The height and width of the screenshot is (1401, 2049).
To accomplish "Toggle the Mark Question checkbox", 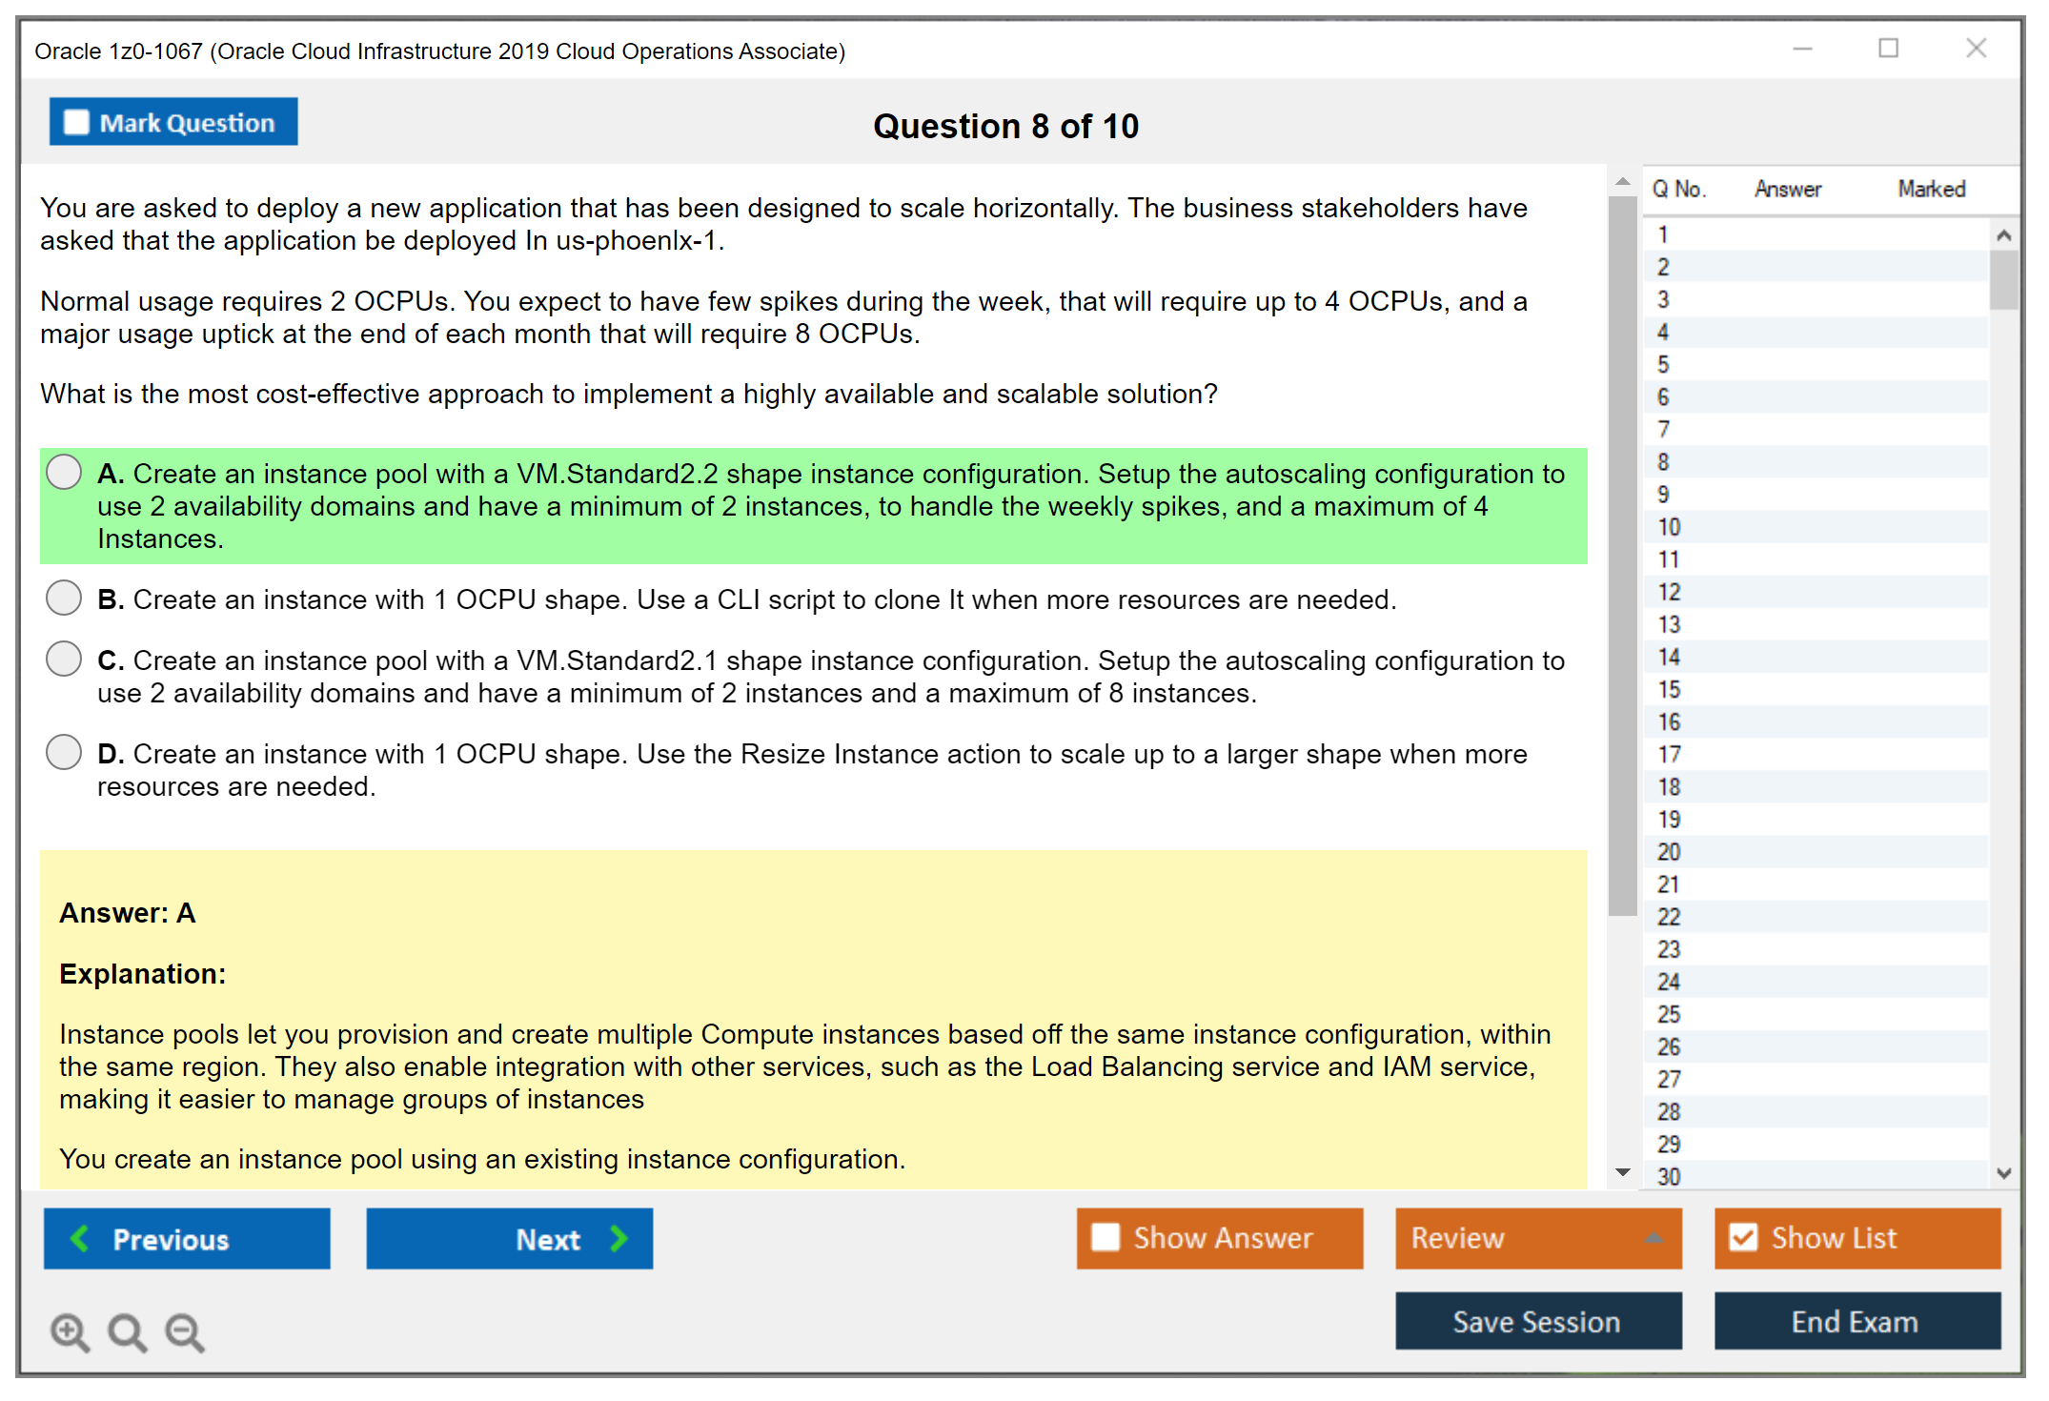I will coord(76,122).
